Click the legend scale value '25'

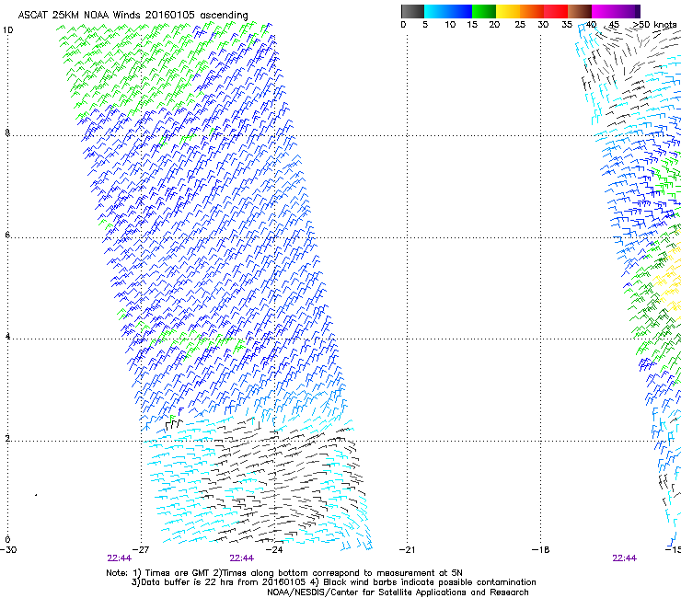(520, 25)
